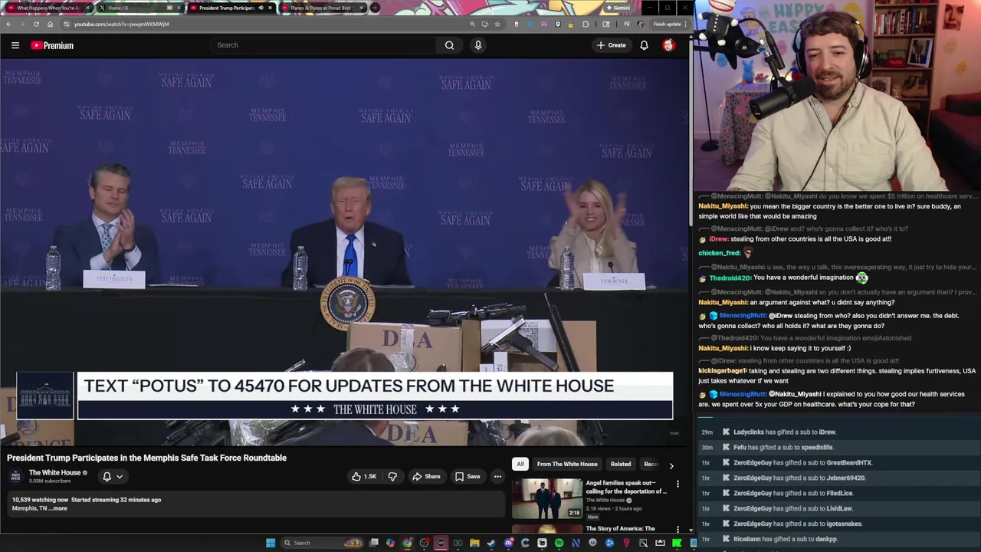Open the account avatar menu
The height and width of the screenshot is (552, 981).
668,45
